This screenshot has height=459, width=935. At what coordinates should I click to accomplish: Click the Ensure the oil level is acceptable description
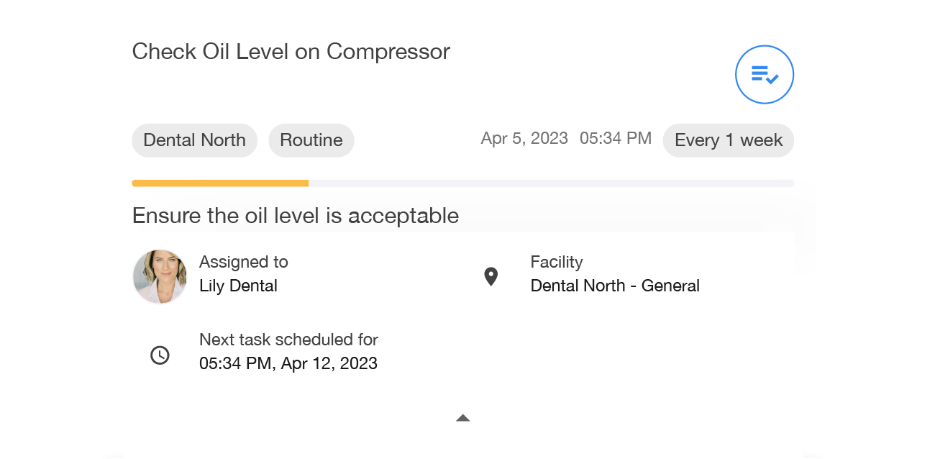pos(295,216)
